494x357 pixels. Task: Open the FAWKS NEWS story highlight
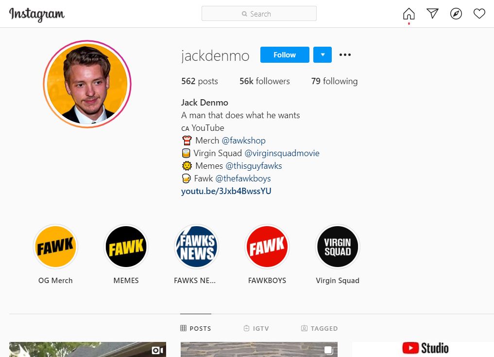point(197,246)
